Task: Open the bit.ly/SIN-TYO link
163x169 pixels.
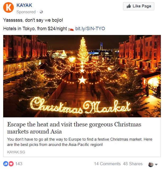Action: 90,29
